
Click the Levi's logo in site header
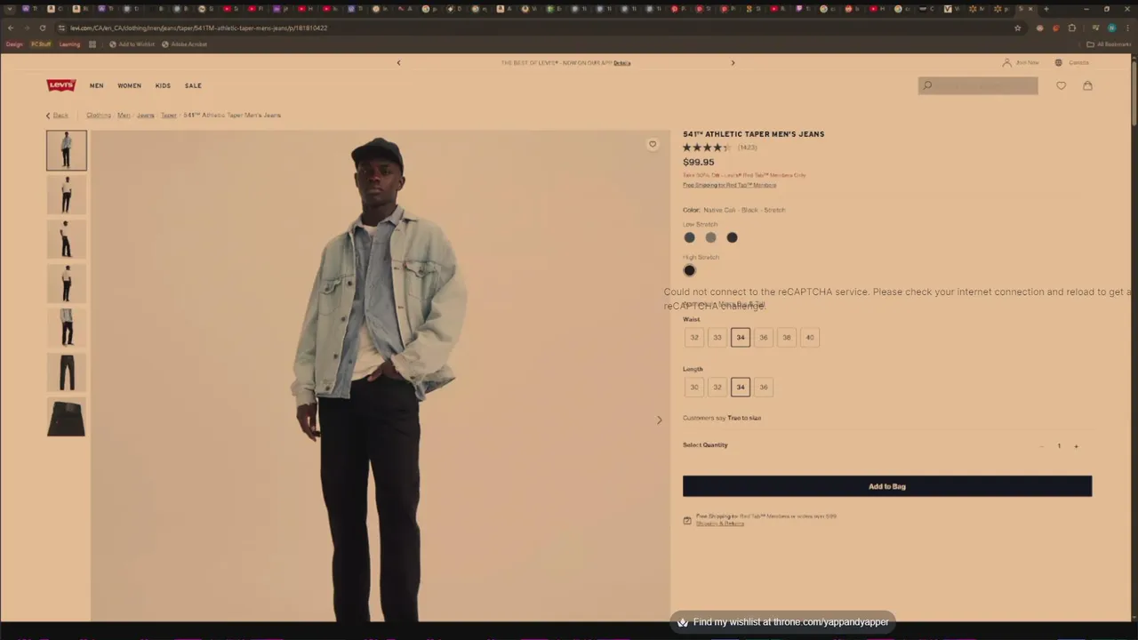click(61, 85)
